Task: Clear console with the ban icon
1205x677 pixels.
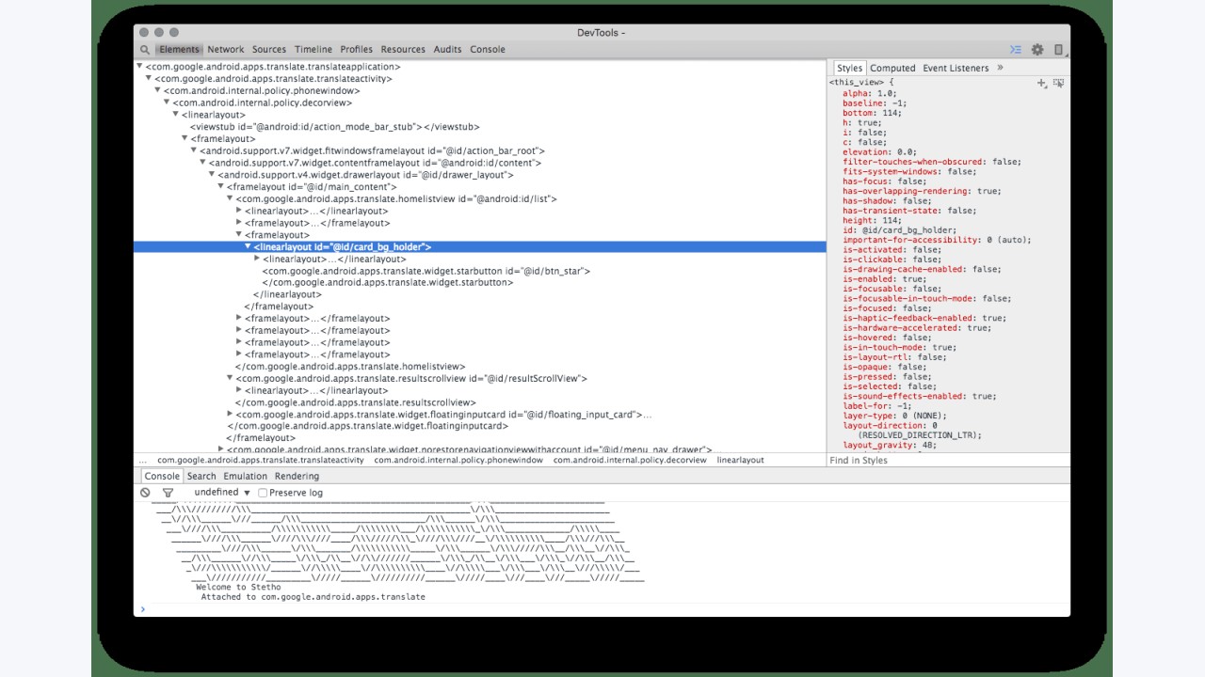Action: tap(145, 493)
